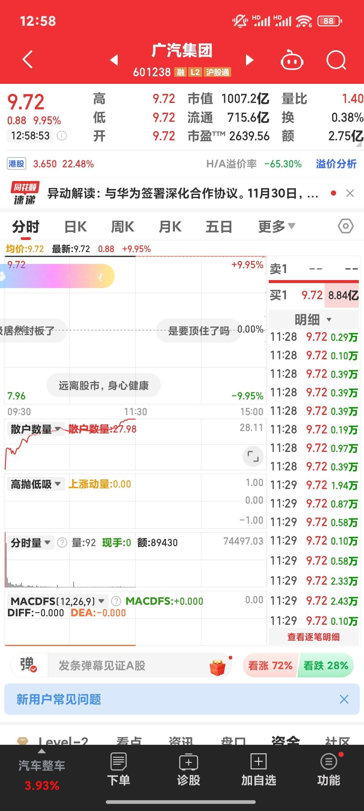Tap the 卖1 order row
Image resolution: width=364 pixels, height=811 pixels.
(x=313, y=269)
